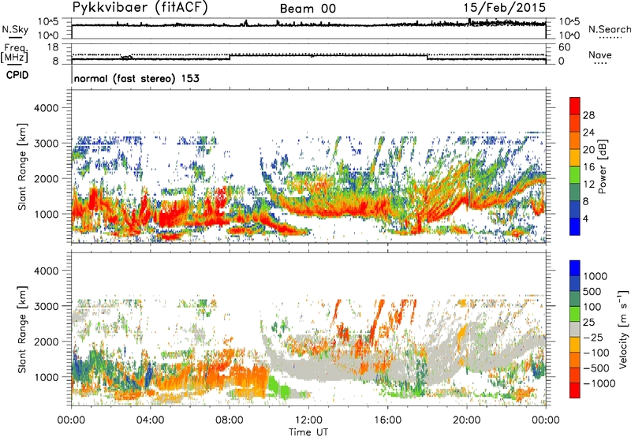Pick the gray segment of Velocity color bar

coord(575,329)
